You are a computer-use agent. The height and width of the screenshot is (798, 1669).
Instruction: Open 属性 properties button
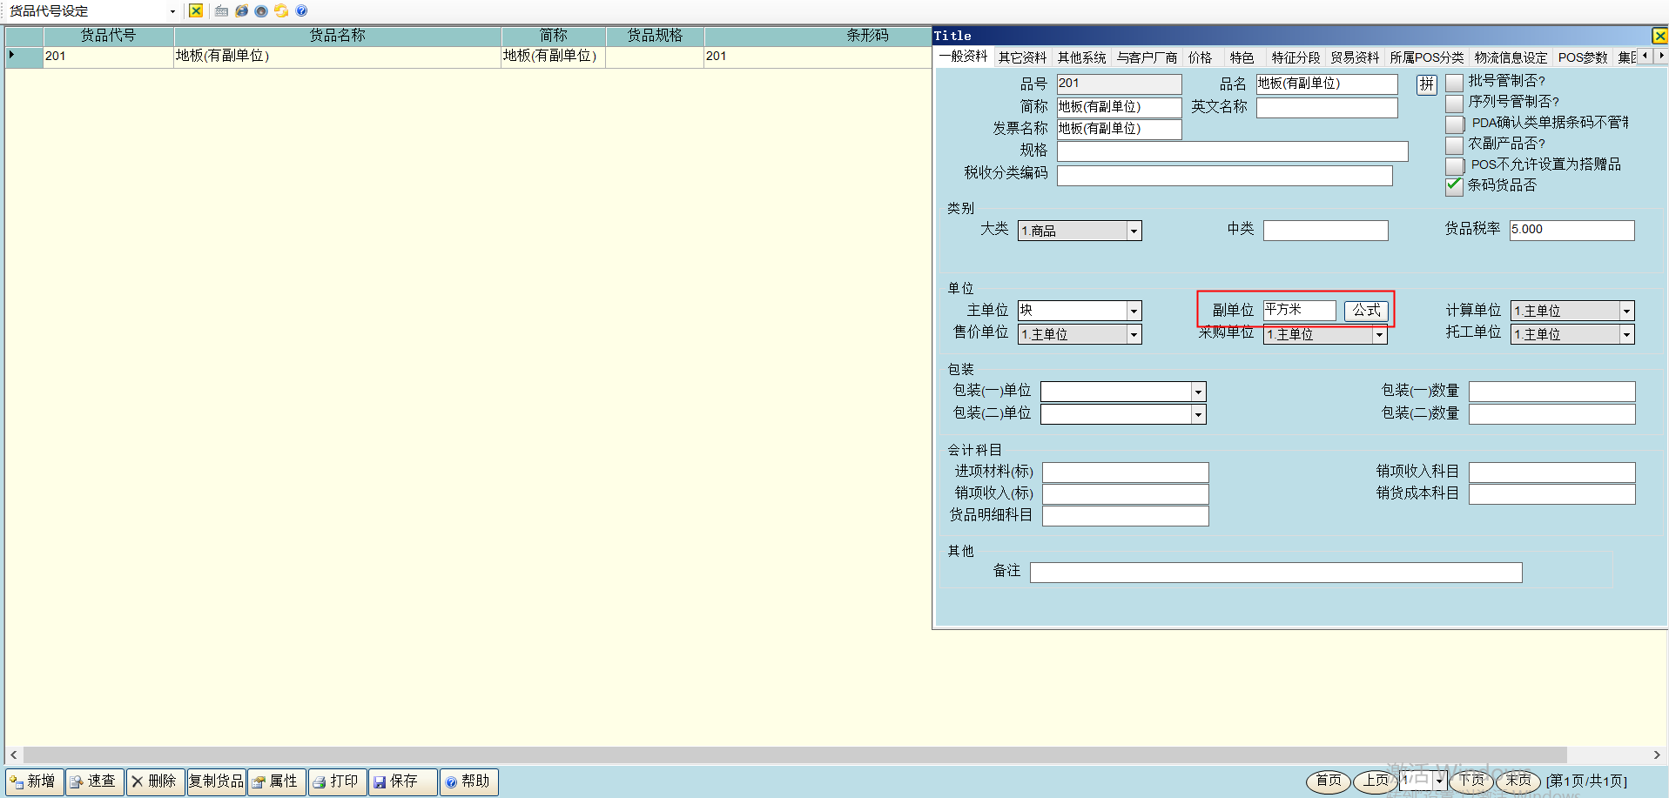point(277,781)
